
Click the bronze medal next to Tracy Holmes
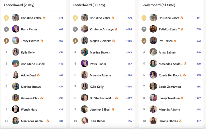6,41
